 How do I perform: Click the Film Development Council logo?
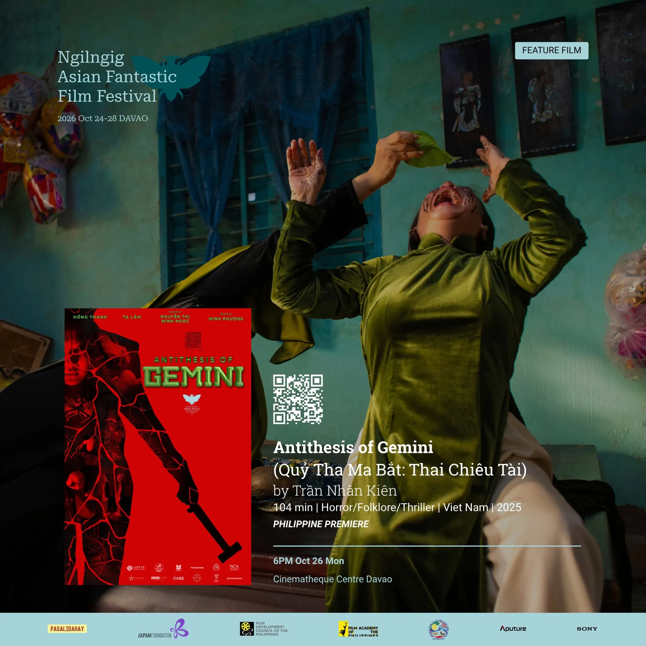tap(264, 629)
